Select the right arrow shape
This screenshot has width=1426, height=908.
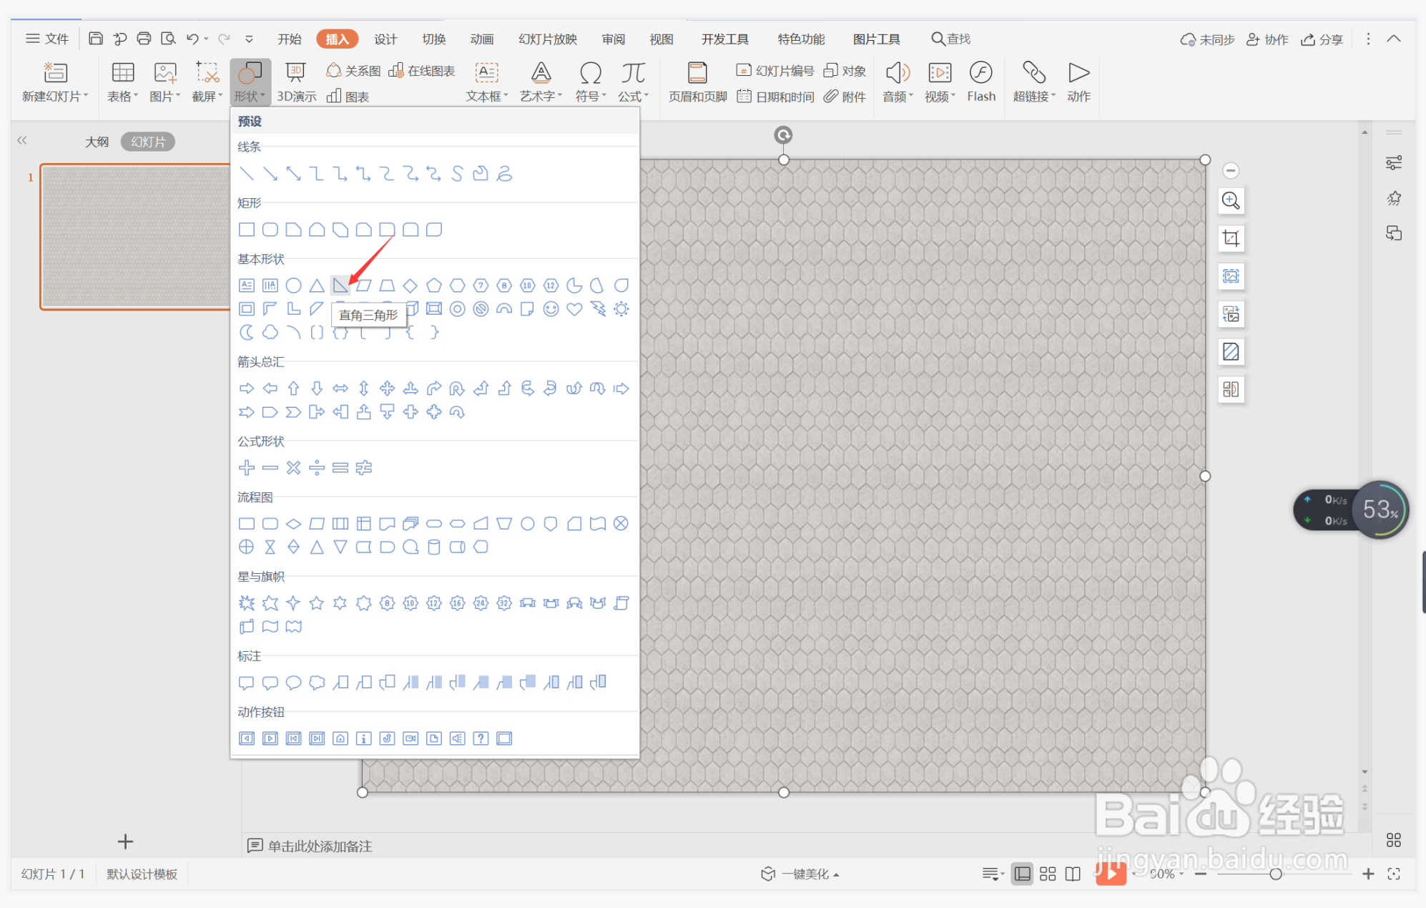click(247, 389)
